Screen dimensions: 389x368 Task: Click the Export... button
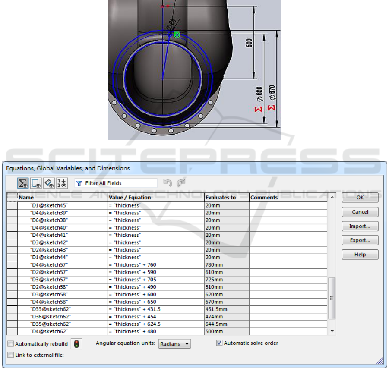(x=360, y=240)
